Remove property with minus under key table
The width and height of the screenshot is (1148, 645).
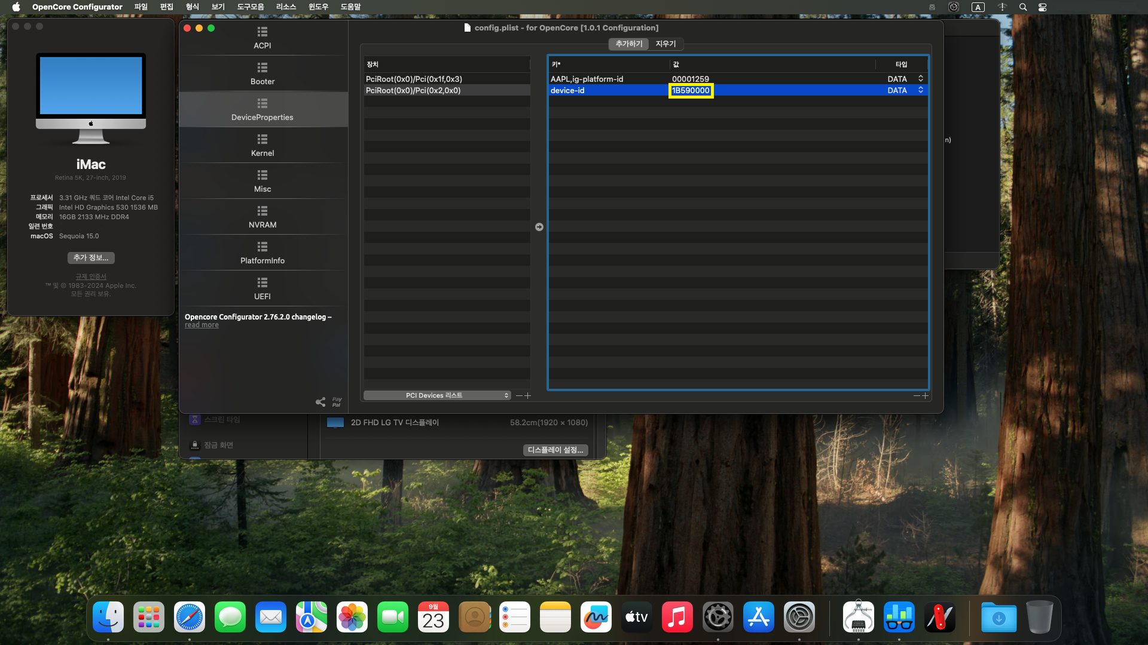click(x=917, y=395)
